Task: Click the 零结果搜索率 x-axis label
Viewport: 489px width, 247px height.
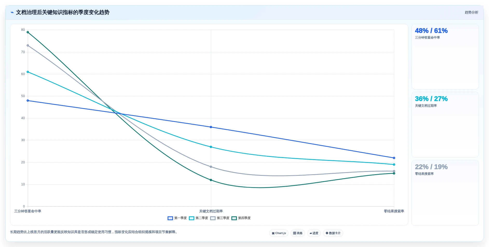Action: click(394, 211)
